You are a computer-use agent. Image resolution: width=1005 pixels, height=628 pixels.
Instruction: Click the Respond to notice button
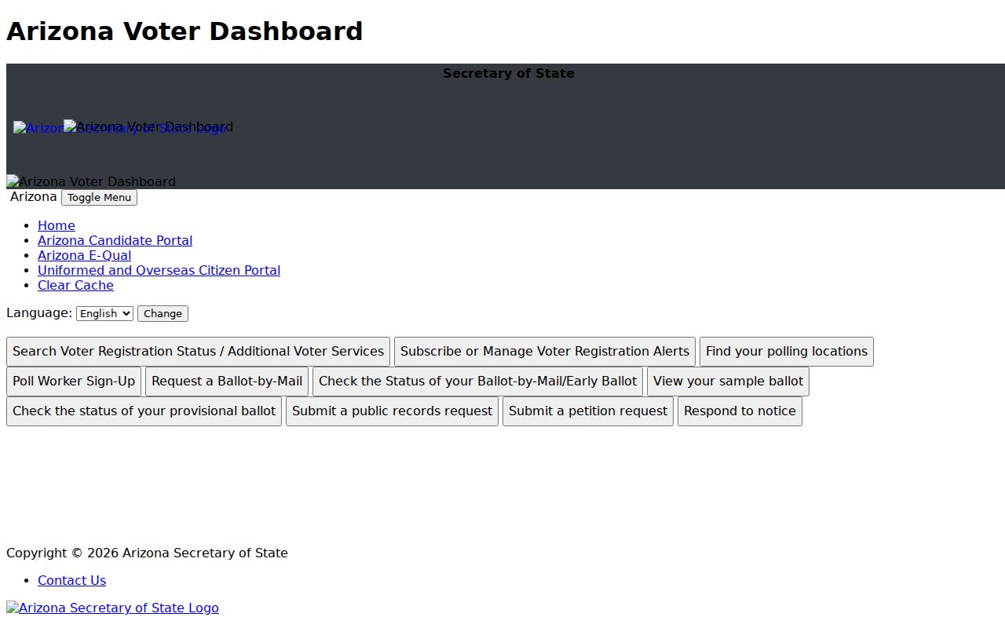point(740,411)
